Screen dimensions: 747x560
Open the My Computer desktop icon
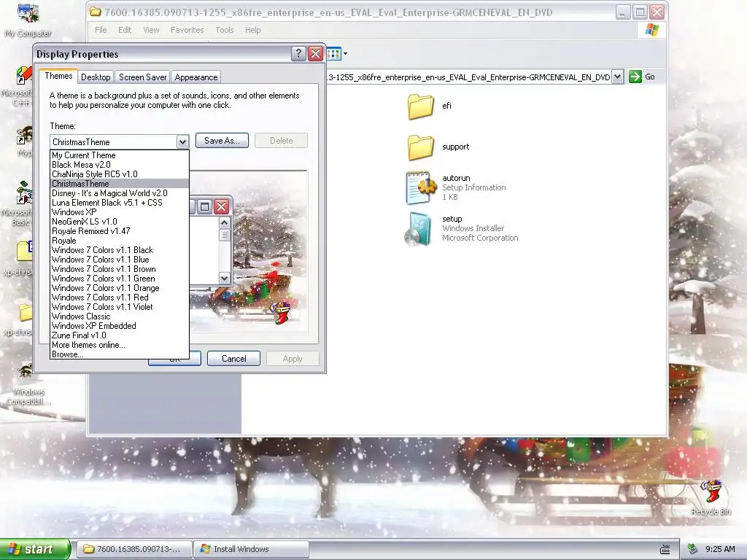[x=28, y=13]
